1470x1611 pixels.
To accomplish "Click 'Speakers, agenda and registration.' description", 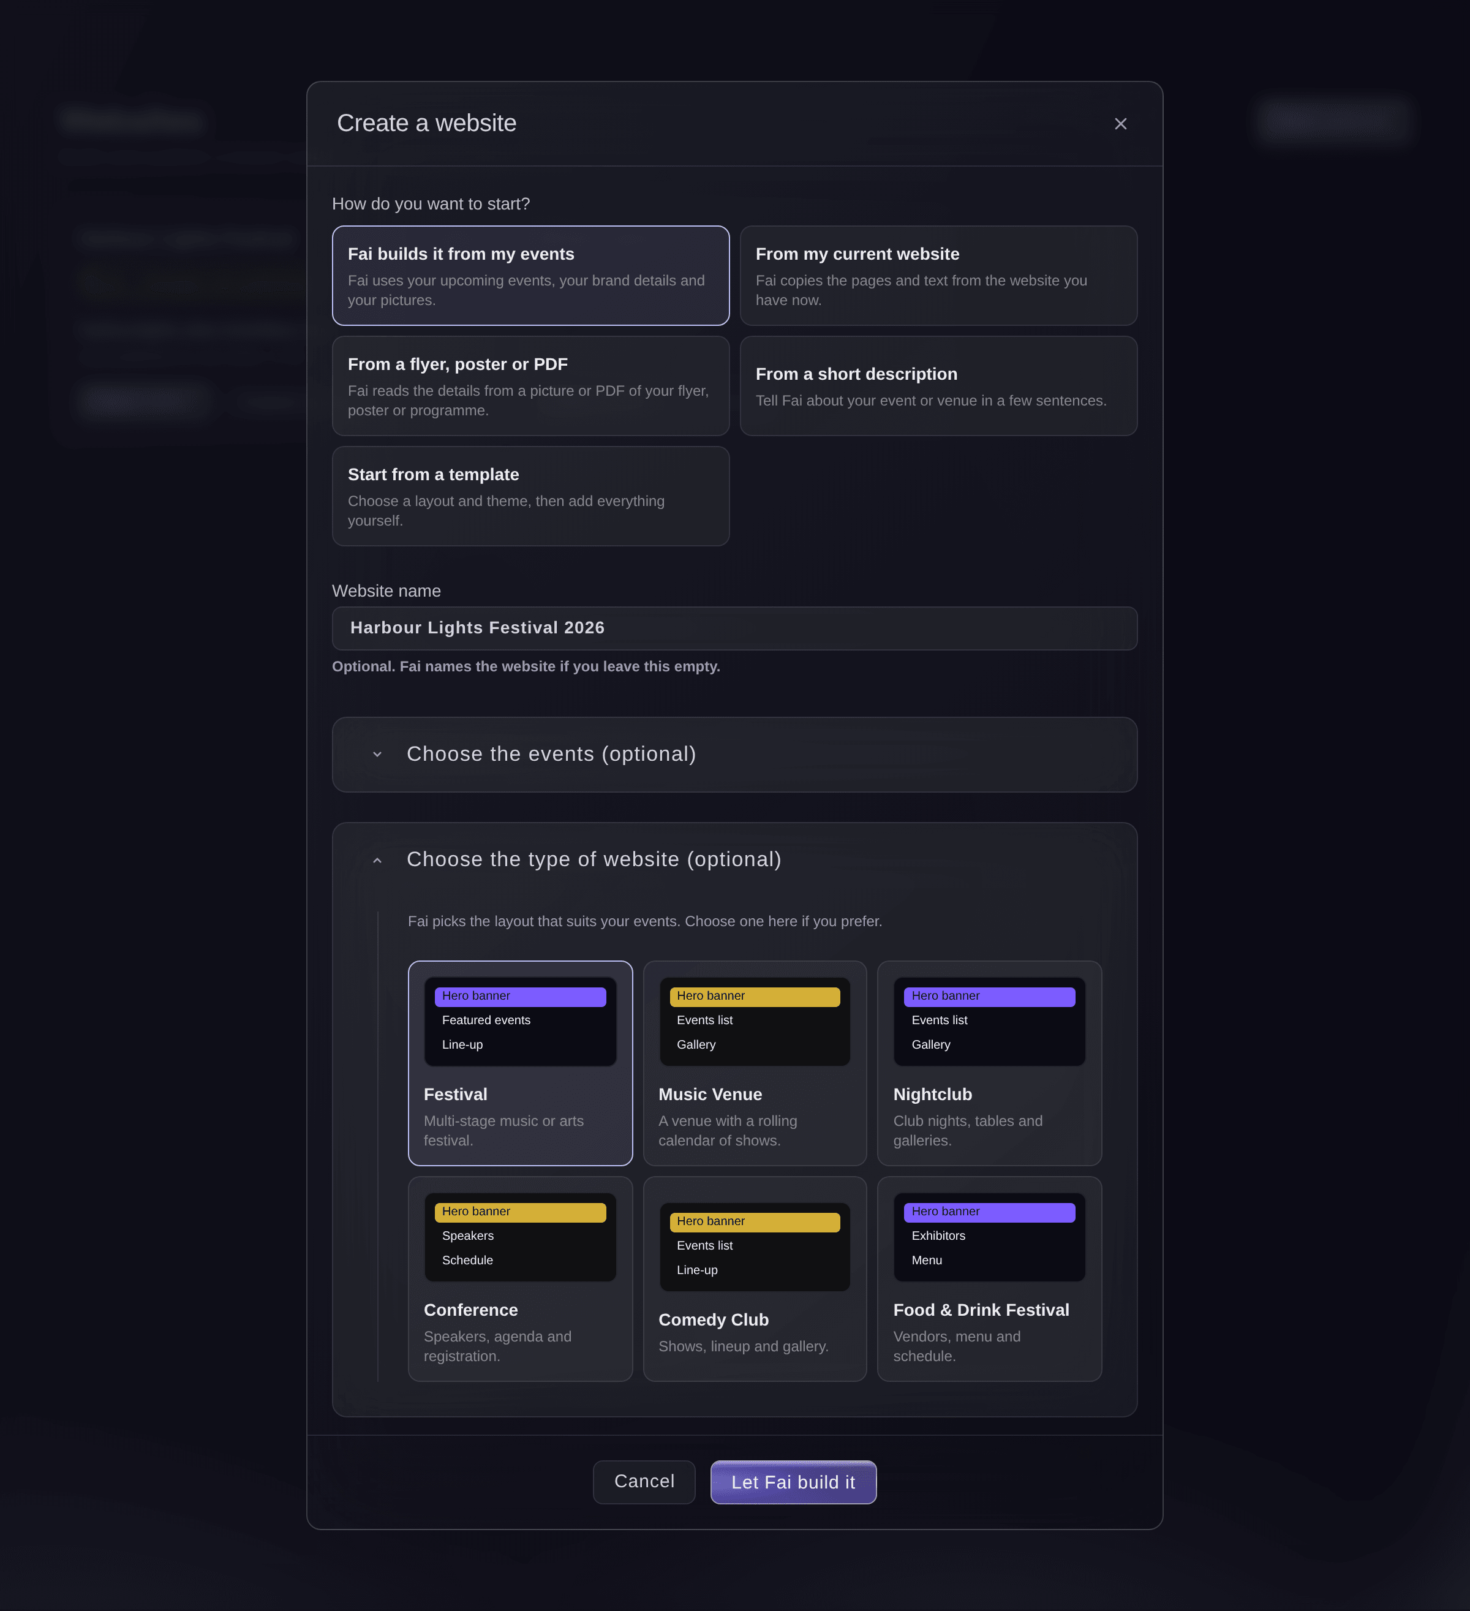I will (497, 1346).
